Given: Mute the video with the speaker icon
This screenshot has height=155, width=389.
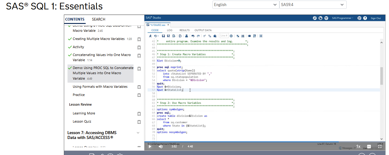Looking at the screenshot, I should pyautogui.click(x=160, y=147).
